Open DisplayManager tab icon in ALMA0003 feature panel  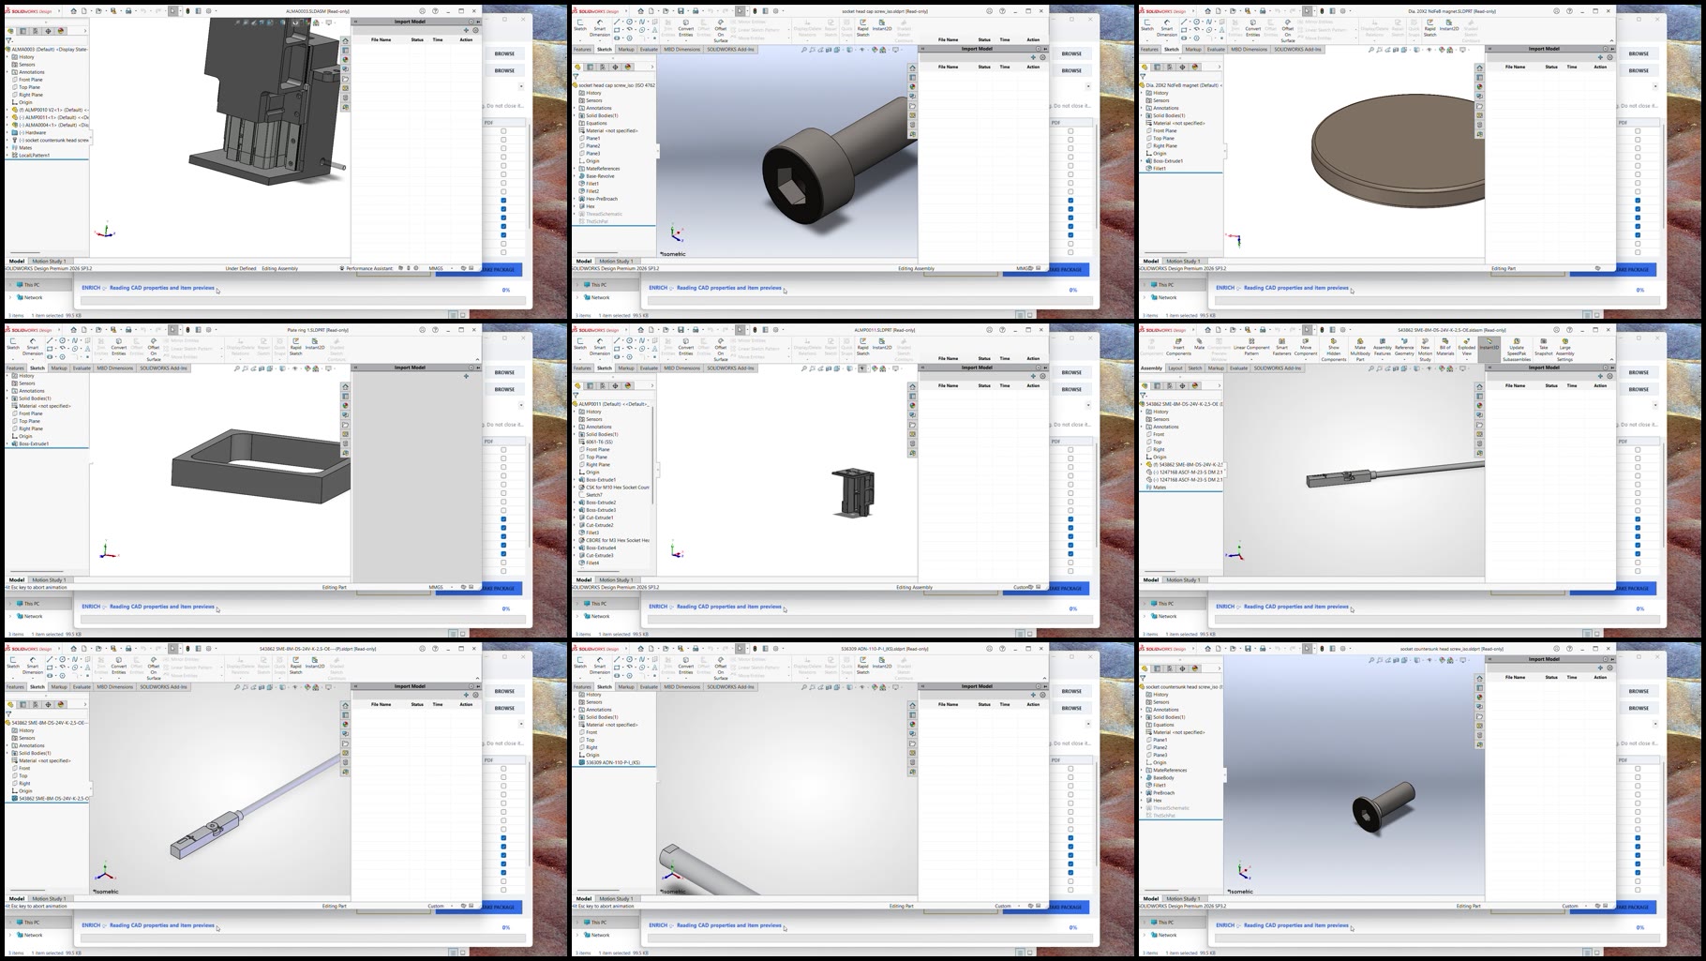click(x=61, y=31)
